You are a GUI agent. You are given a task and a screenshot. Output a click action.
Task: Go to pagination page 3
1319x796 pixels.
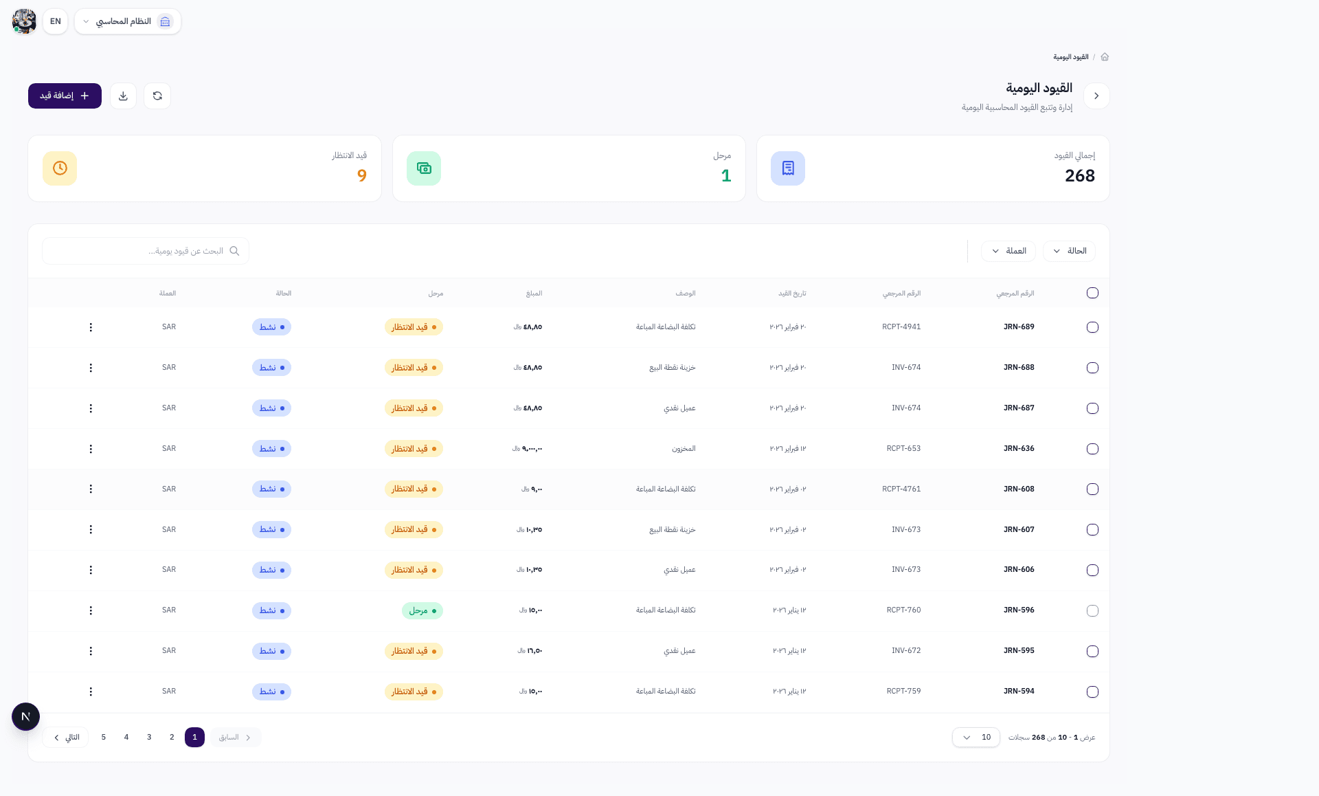point(149,737)
